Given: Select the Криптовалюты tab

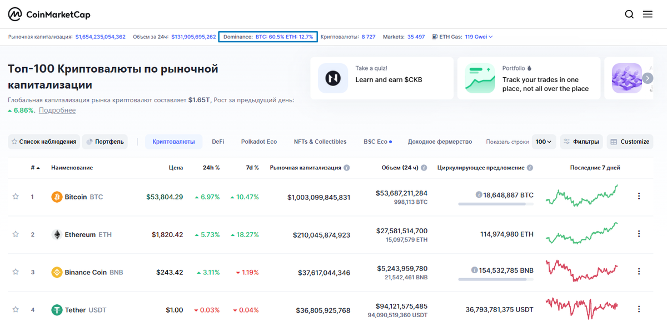Looking at the screenshot, I should point(173,142).
